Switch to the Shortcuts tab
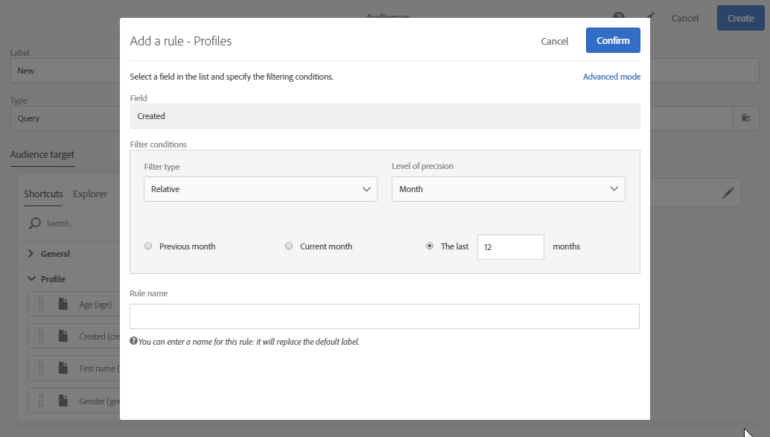 pos(43,194)
